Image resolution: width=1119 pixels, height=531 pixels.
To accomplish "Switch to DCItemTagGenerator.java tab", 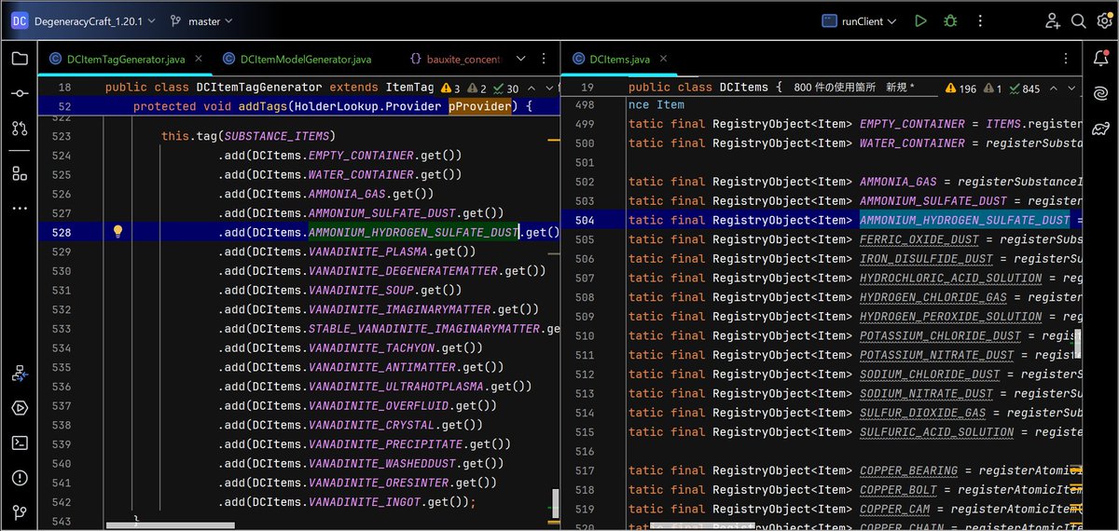I will point(126,59).
